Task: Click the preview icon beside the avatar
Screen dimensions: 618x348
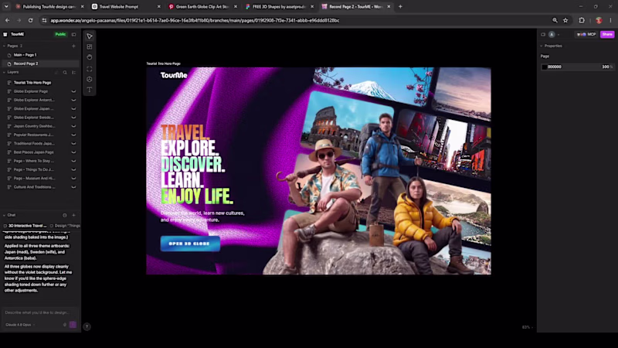Action: (x=543, y=34)
